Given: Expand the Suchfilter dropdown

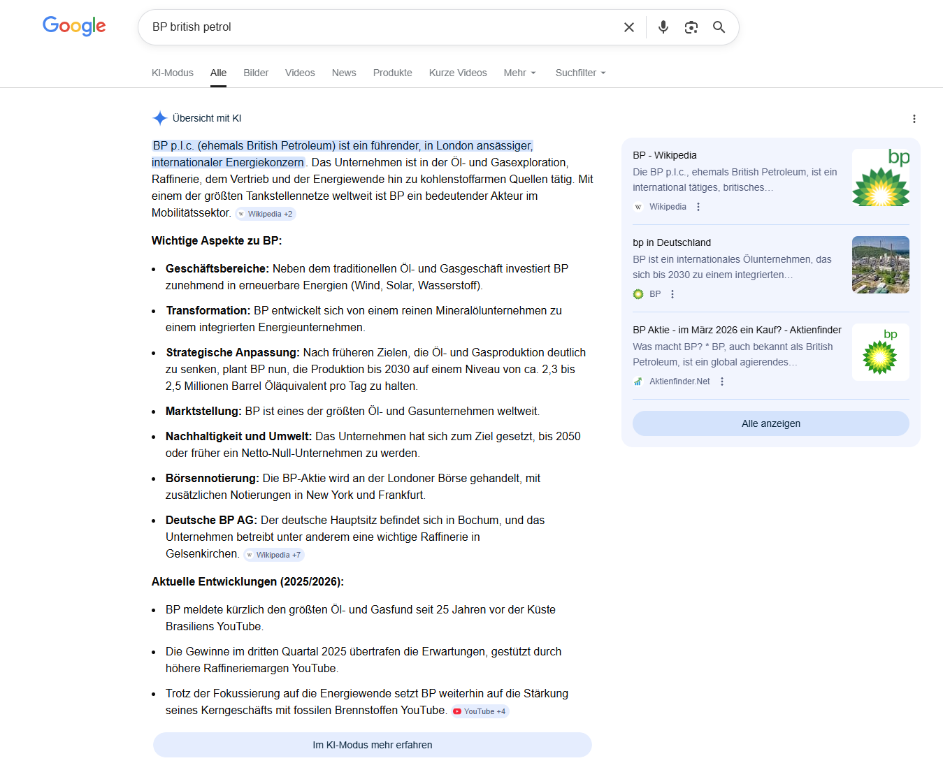Looking at the screenshot, I should point(580,73).
